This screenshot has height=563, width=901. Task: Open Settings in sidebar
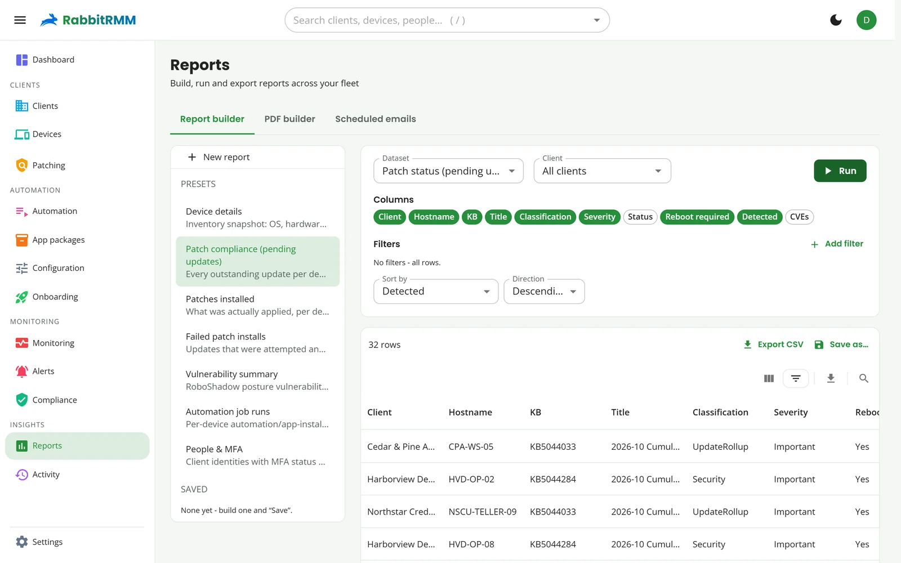77,542
